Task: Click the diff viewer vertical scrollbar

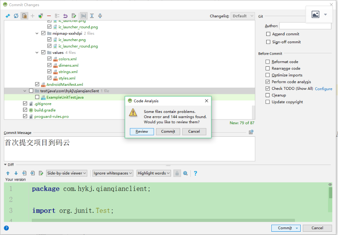Action: point(330,192)
